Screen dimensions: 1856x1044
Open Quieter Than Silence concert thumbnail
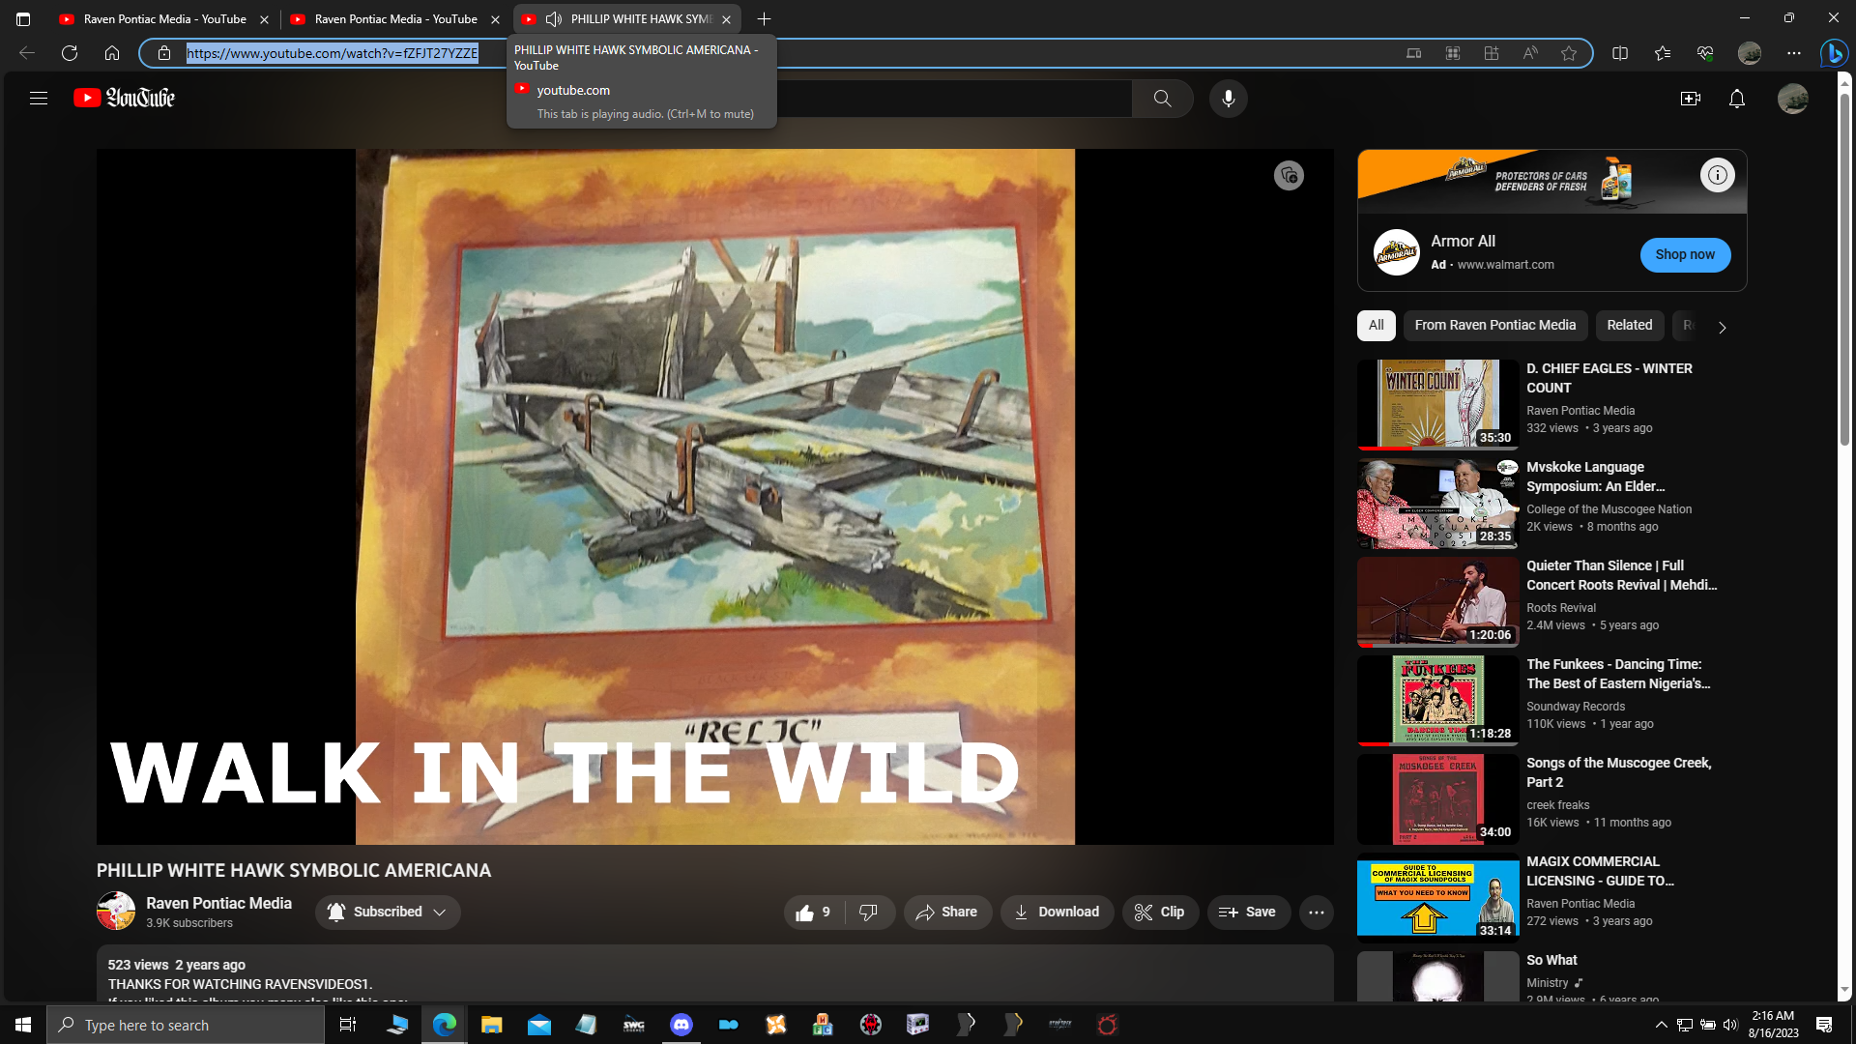pyautogui.click(x=1437, y=601)
